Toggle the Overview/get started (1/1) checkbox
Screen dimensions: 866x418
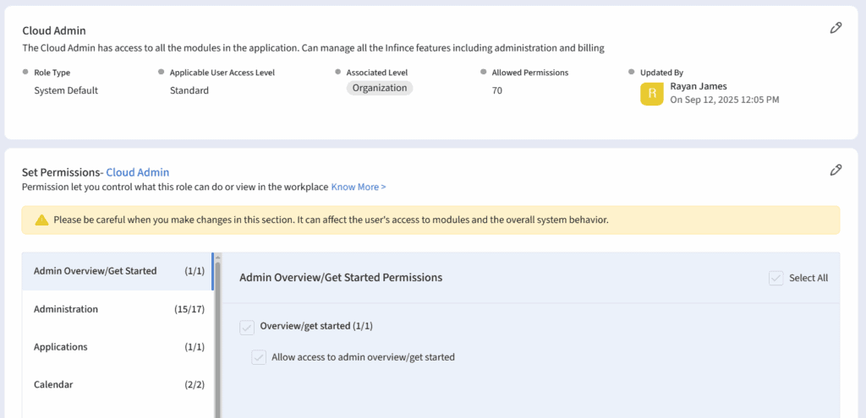coord(247,327)
